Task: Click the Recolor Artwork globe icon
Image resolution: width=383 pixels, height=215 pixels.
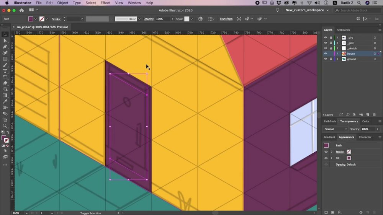Action: (x=200, y=19)
